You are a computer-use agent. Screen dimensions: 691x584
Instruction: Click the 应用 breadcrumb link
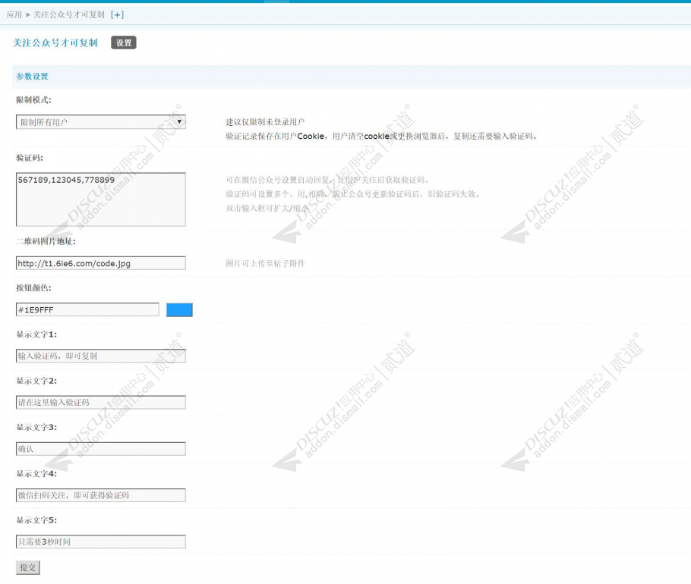(x=14, y=14)
